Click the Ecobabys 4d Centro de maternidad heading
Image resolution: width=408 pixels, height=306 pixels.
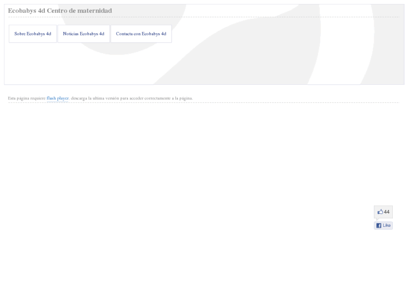point(60,11)
